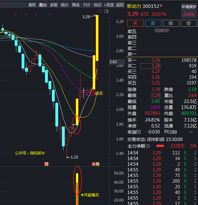Image resolution: width=198 pixels, height=205 pixels.
Task: Click the 市值 value 23.5亿
Action: 190,101
